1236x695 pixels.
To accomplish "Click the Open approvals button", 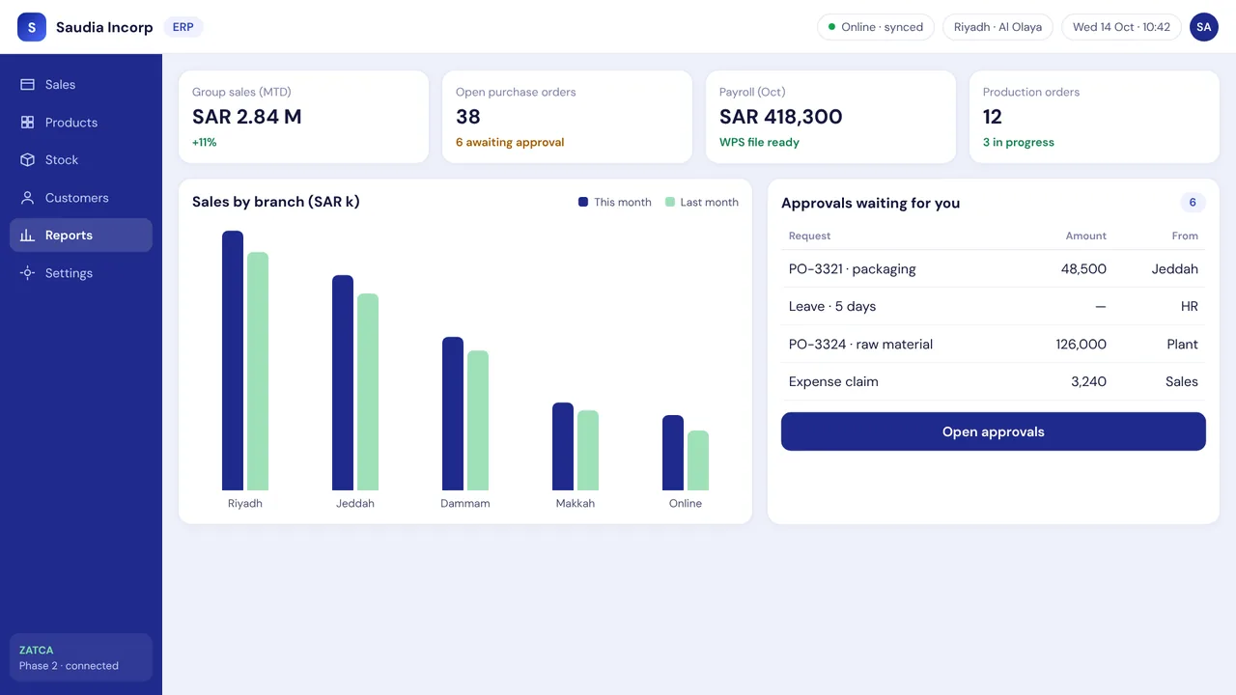I will click(x=994, y=431).
